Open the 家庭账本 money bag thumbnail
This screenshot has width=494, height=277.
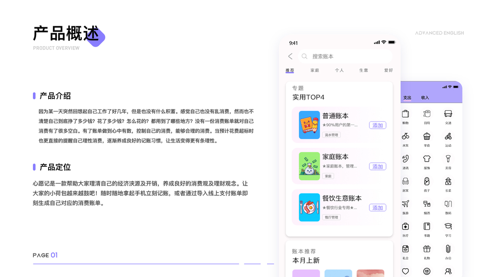(309, 166)
